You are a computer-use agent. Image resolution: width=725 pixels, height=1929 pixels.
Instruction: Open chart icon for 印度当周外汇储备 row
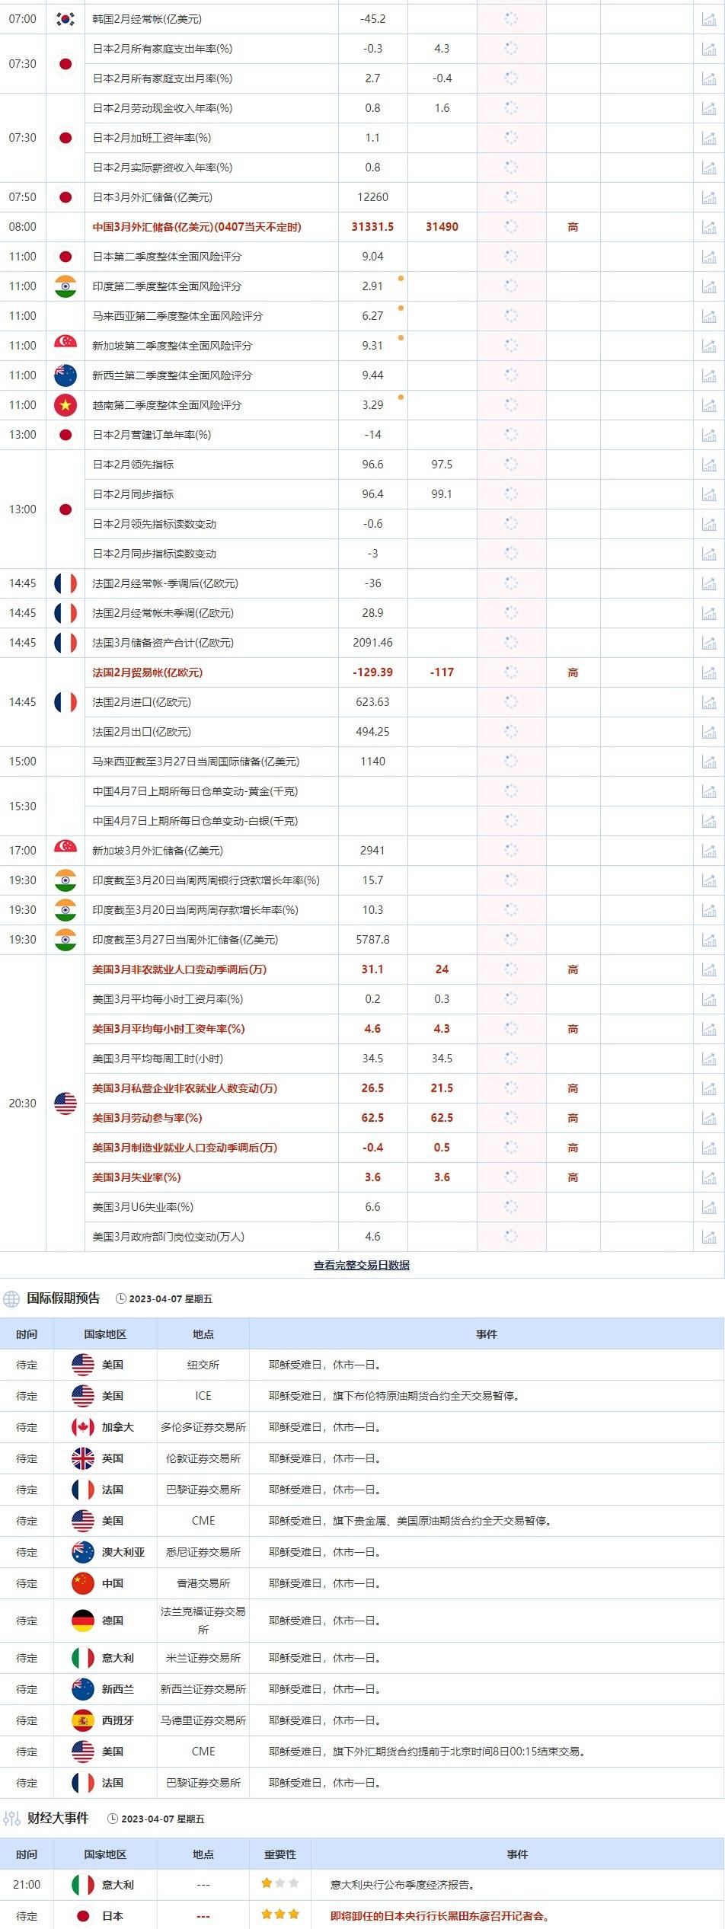[x=708, y=940]
